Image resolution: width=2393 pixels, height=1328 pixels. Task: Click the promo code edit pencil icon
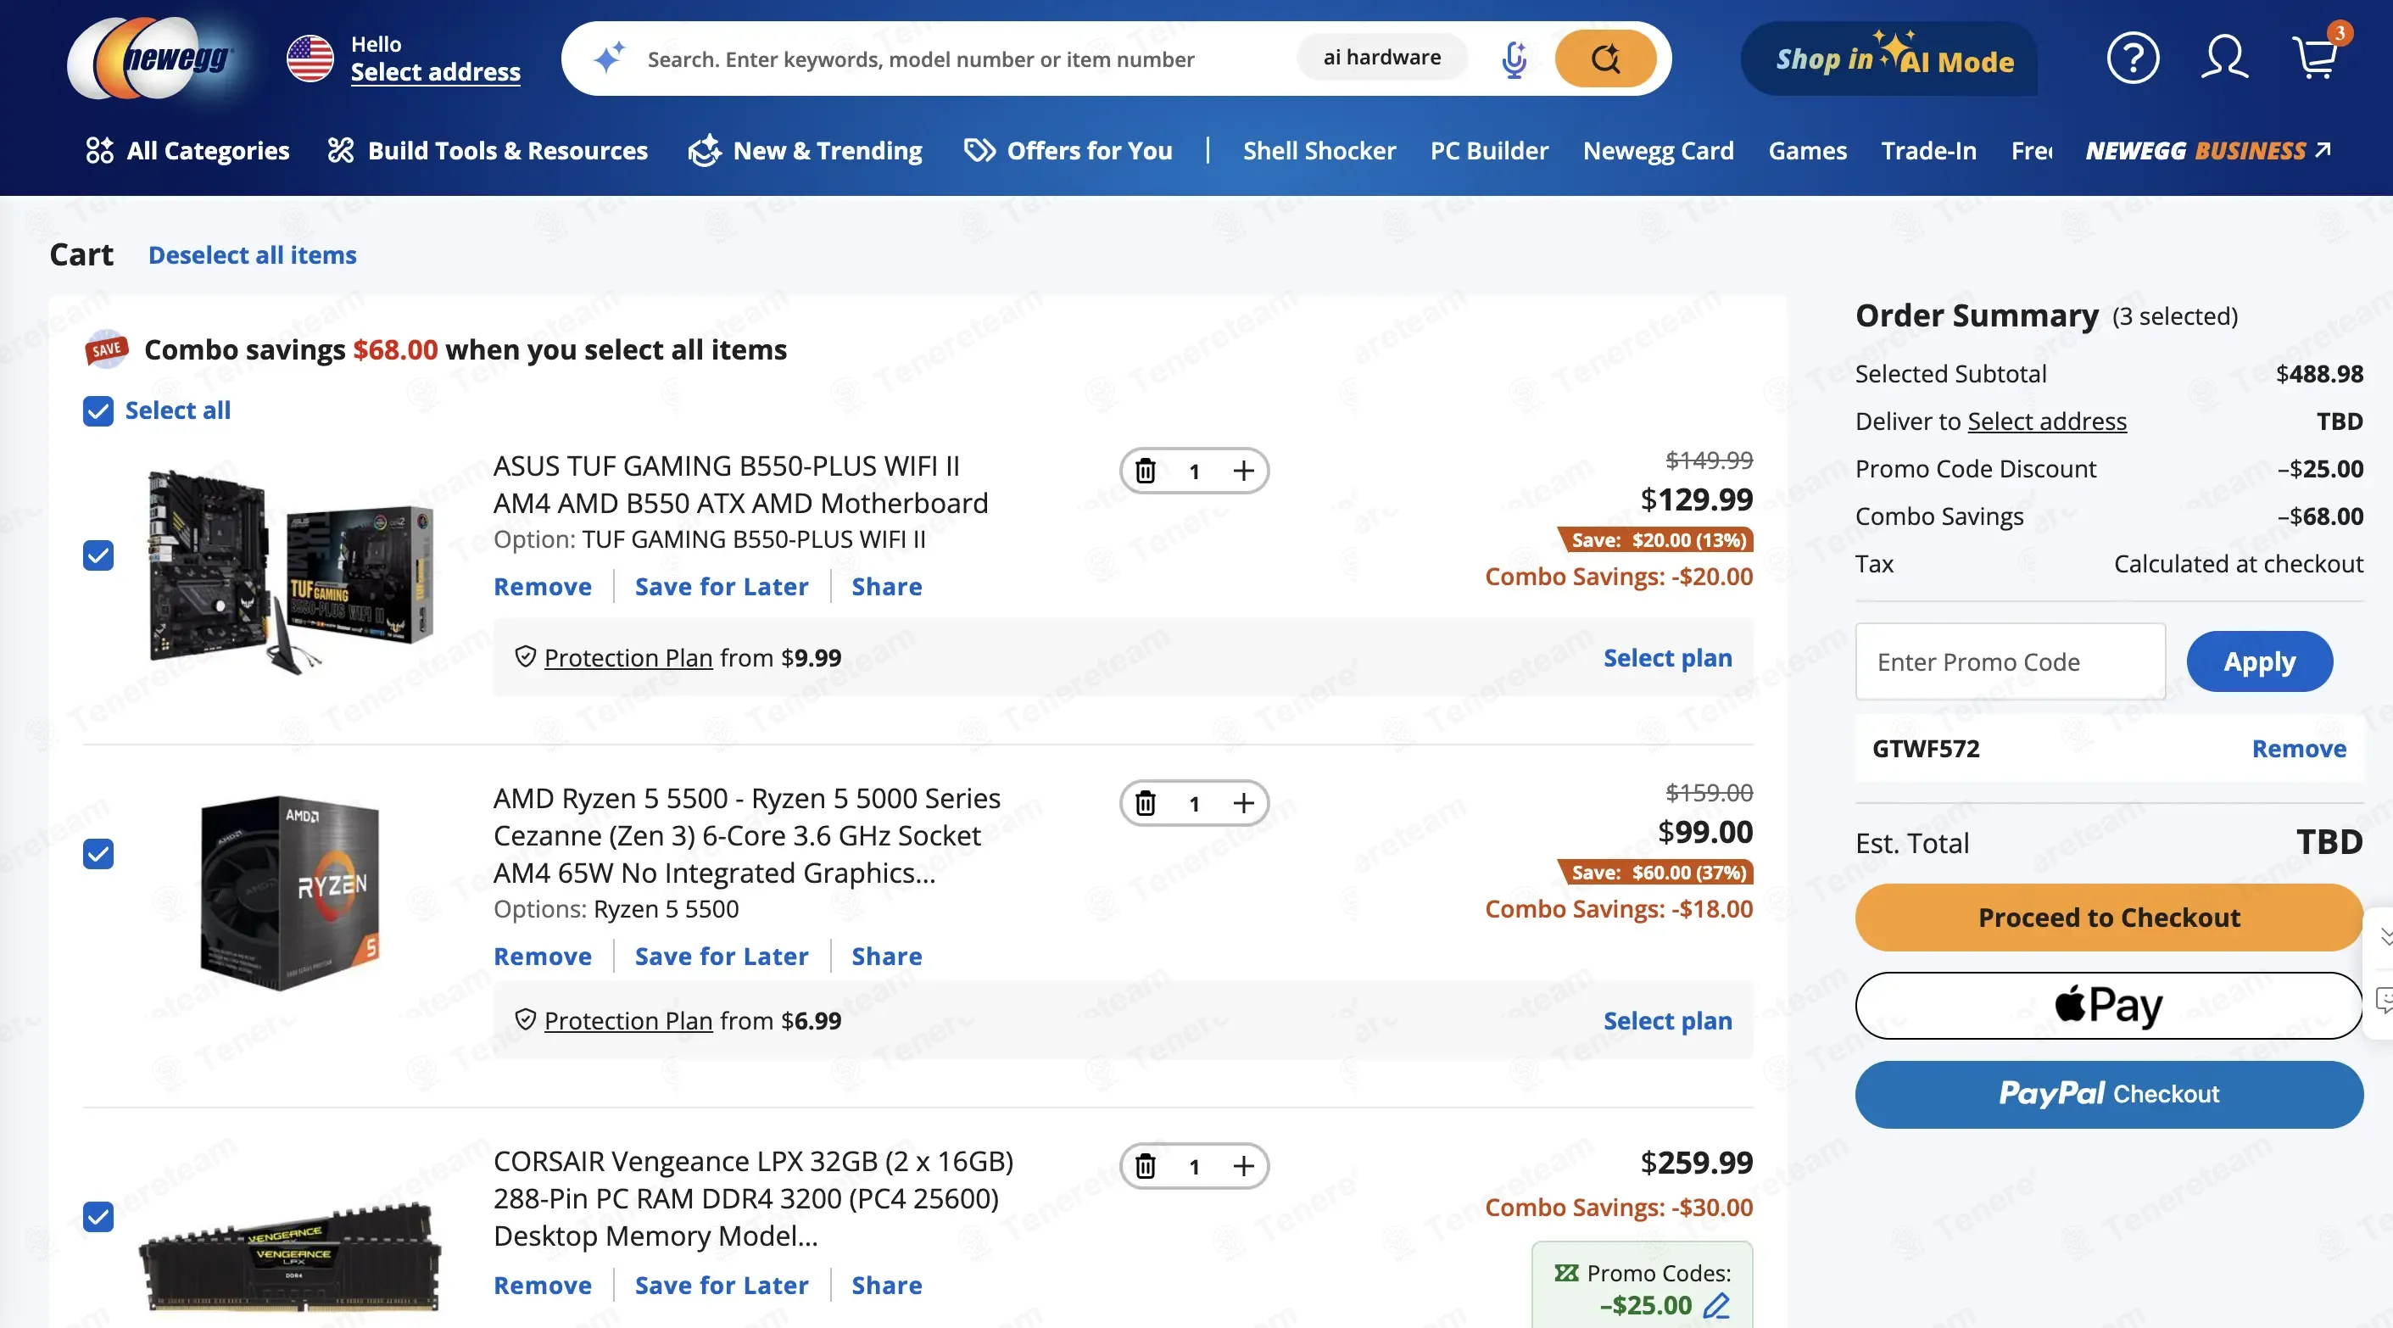pos(1716,1305)
